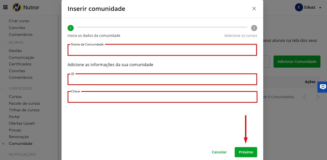Click the Nome da Comunidade field
Viewport: 327px width, 160px height.
pos(162,50)
